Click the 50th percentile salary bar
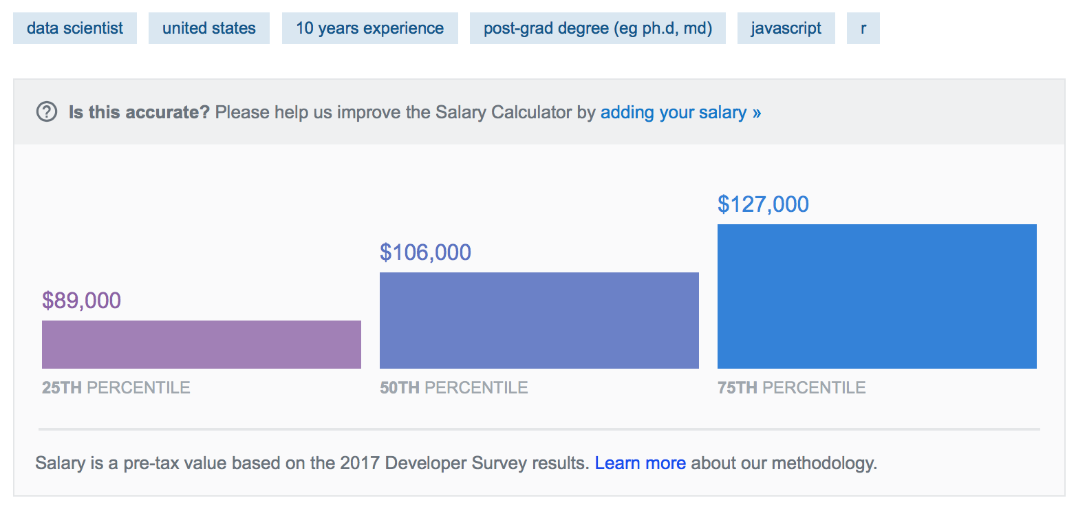Viewport: 1076px width, 509px height. [x=539, y=321]
